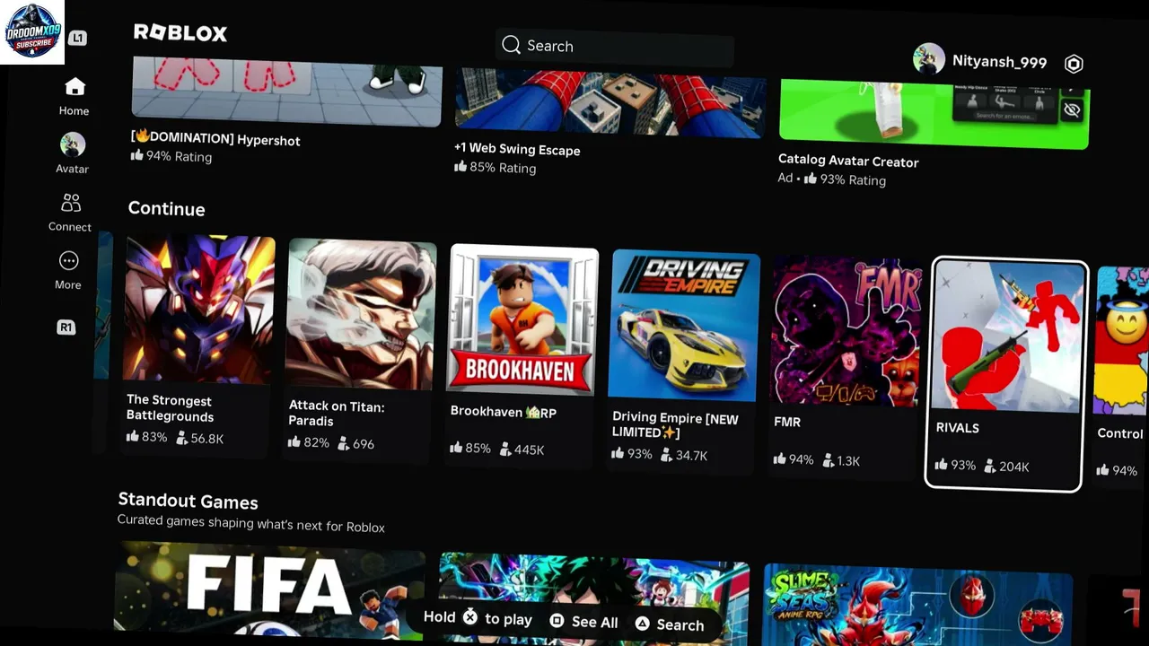Click the players icon next to 696
The image size is (1149, 646).
pyautogui.click(x=344, y=443)
